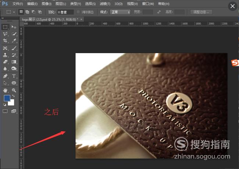
Task: Select the Crop tool
Action: click(5, 40)
